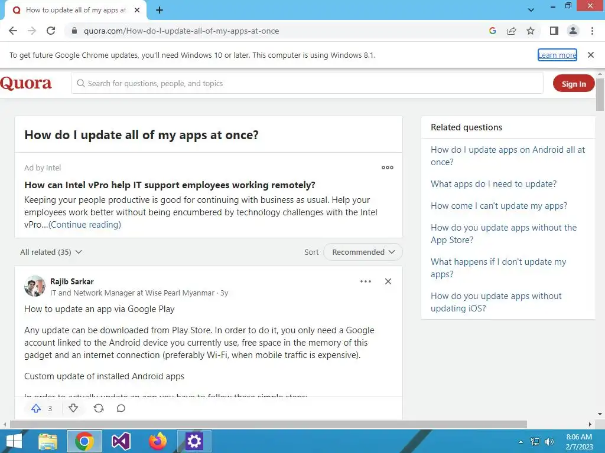Downvote Rajib Sarkar's answer
The width and height of the screenshot is (605, 453).
point(73,408)
